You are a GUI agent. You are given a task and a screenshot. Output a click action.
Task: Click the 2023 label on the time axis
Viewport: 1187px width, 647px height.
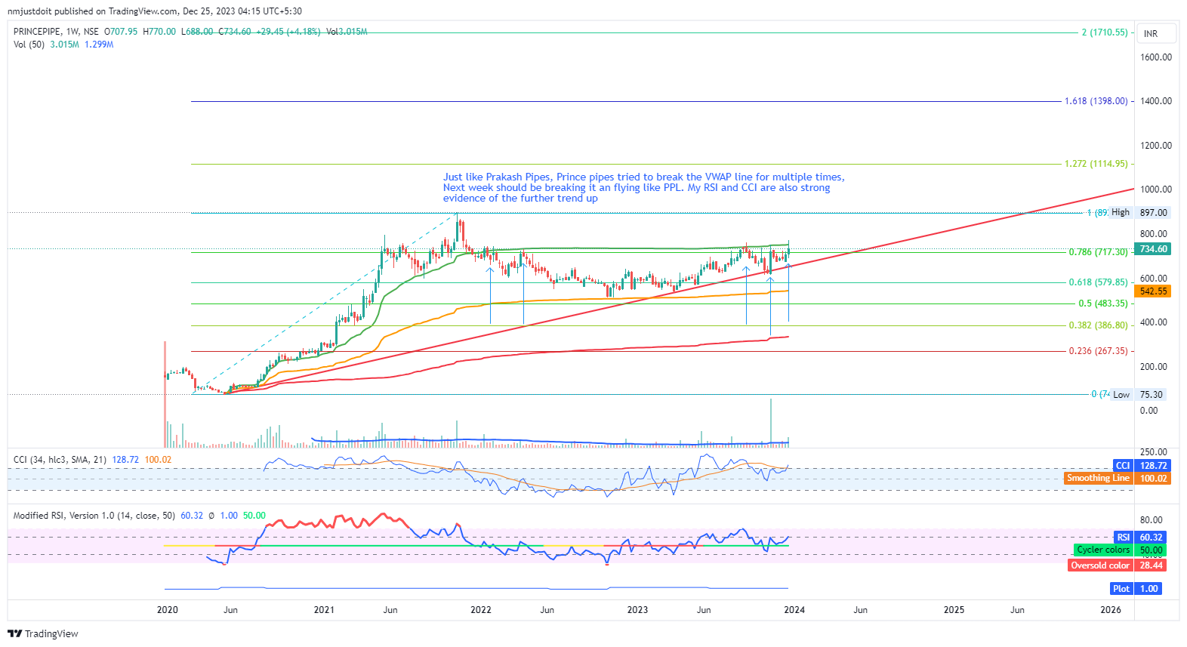637,610
